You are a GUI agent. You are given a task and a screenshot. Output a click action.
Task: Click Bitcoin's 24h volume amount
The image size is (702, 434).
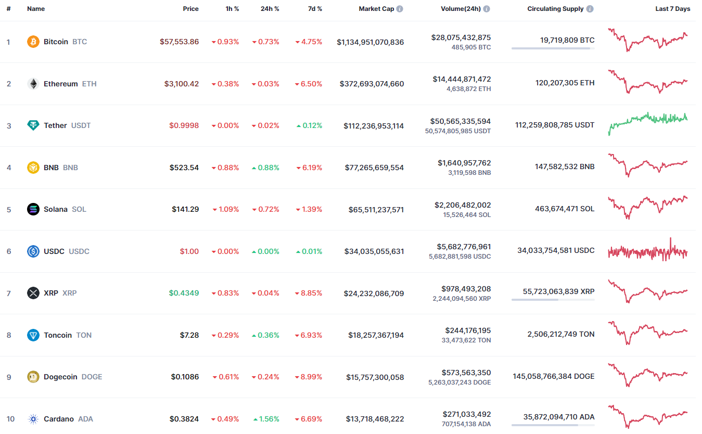click(x=461, y=37)
